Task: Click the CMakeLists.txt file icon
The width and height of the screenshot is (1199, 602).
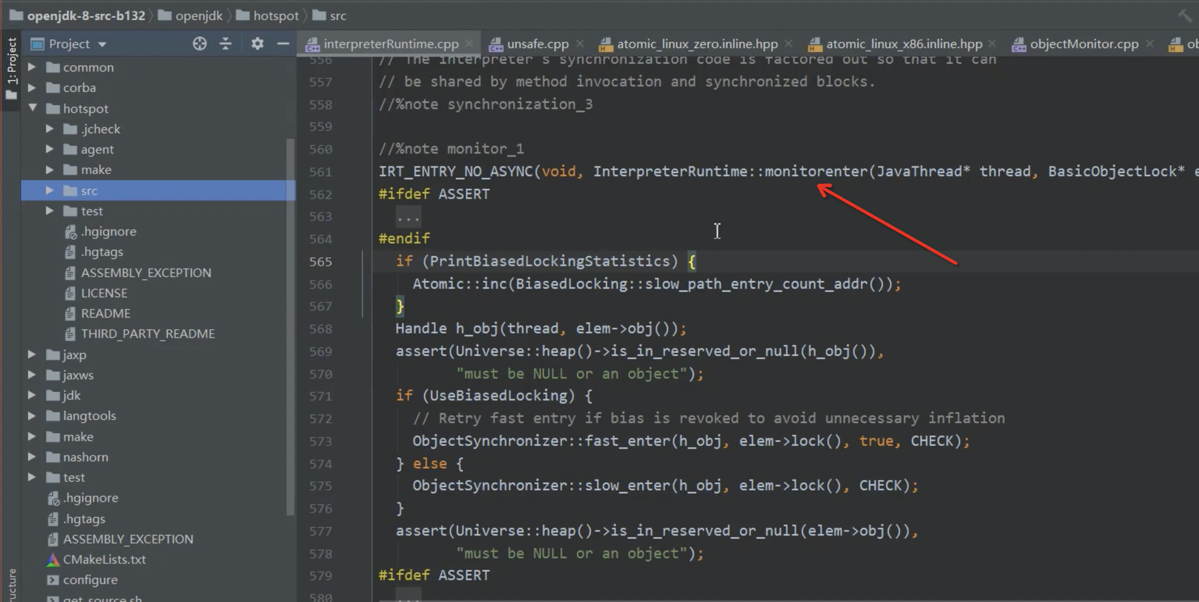Action: (53, 560)
